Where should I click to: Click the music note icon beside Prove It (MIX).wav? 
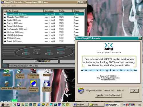click(x=5, y=26)
